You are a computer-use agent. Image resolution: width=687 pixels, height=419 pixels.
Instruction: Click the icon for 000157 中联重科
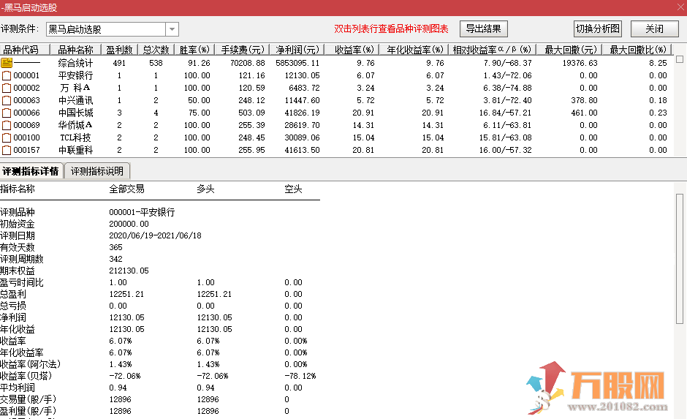coord(7,150)
